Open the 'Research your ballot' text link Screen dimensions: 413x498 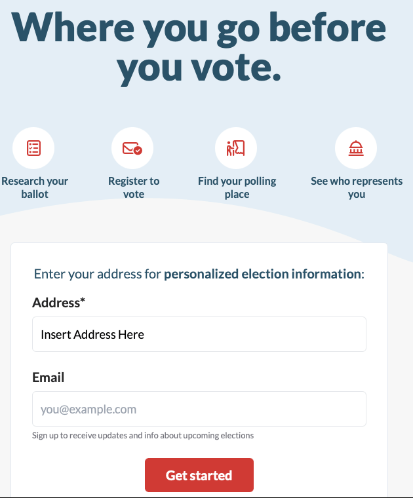(x=35, y=187)
